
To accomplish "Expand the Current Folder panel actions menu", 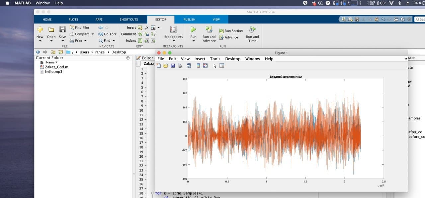I will (x=128, y=58).
